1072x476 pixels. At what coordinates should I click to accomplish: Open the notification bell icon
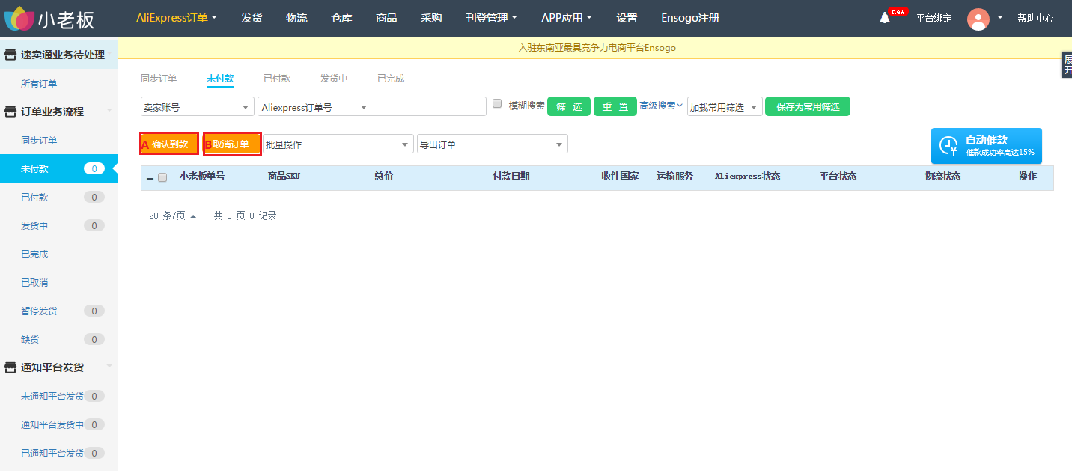[x=885, y=18]
